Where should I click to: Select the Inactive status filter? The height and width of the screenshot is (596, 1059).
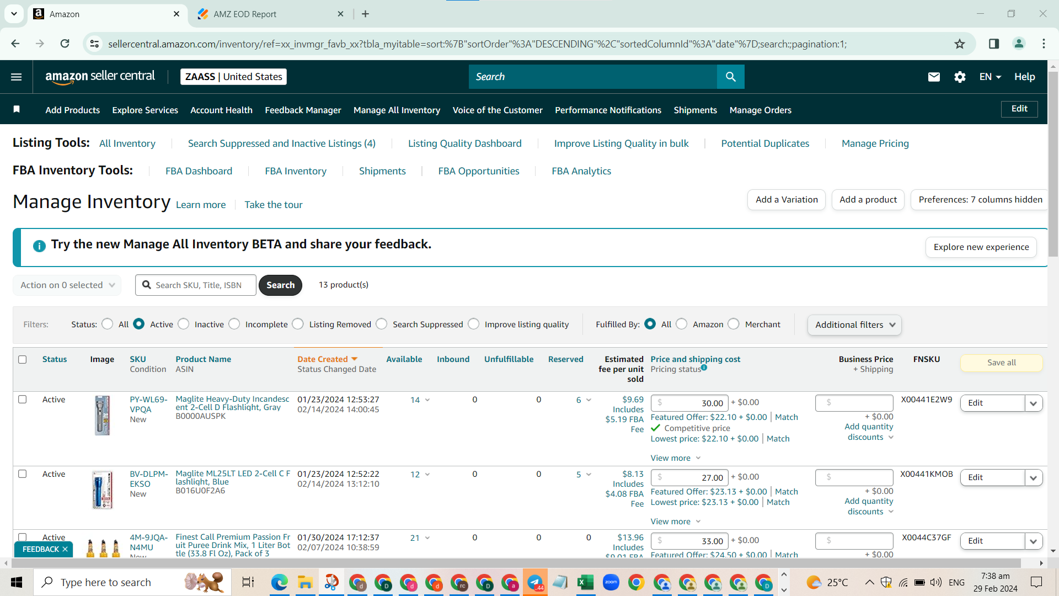pyautogui.click(x=184, y=324)
